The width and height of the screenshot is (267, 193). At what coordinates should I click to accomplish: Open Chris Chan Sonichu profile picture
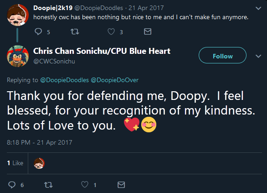tap(18, 56)
